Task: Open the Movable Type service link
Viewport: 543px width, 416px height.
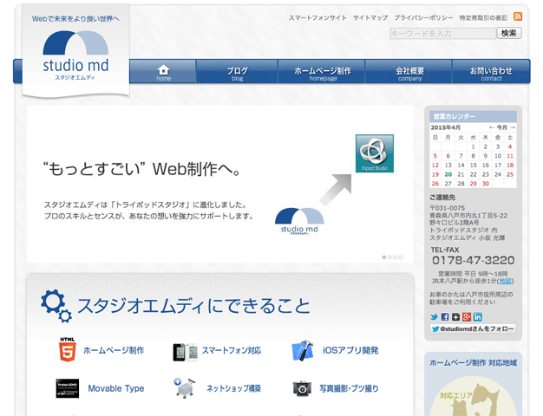Action: pos(116,388)
